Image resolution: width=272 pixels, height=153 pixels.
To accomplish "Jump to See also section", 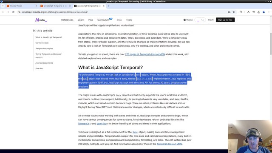I will coord(39,68).
